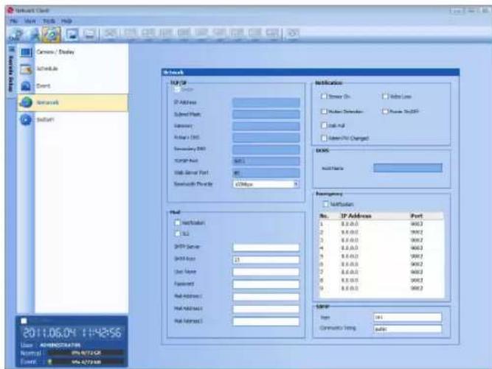The image size is (492, 369).
Task: Click the date and time display 2011.06.04
Action: point(72,333)
